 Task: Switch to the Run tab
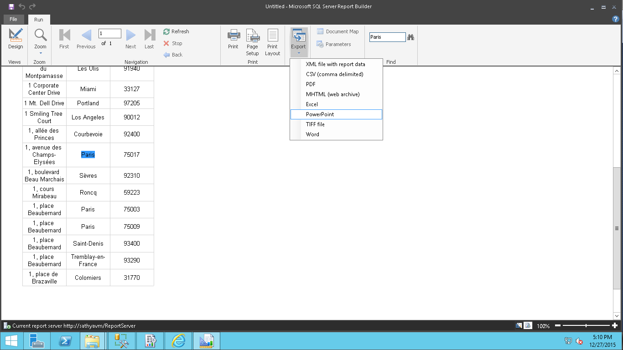pos(39,19)
